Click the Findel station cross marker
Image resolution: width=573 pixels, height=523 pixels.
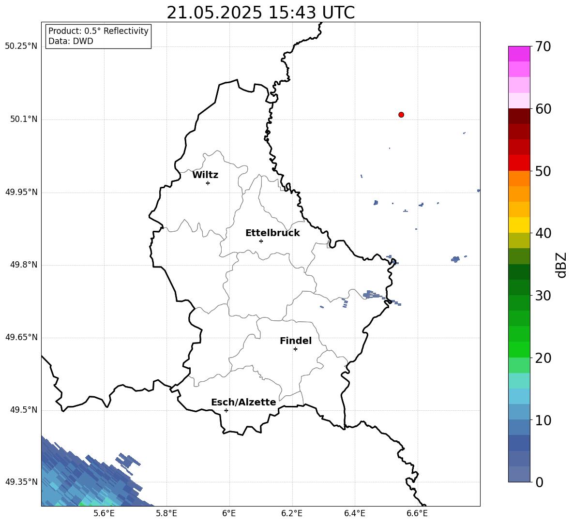click(295, 349)
